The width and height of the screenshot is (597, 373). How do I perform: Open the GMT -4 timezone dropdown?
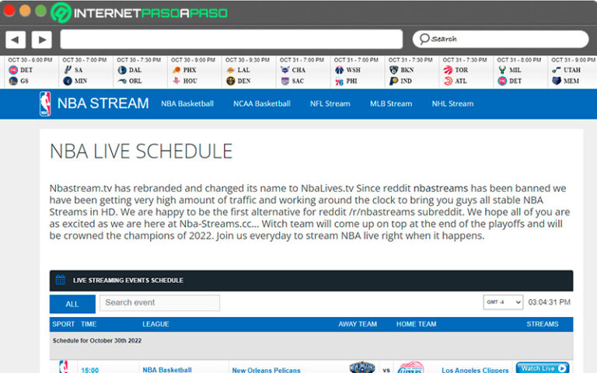(503, 302)
